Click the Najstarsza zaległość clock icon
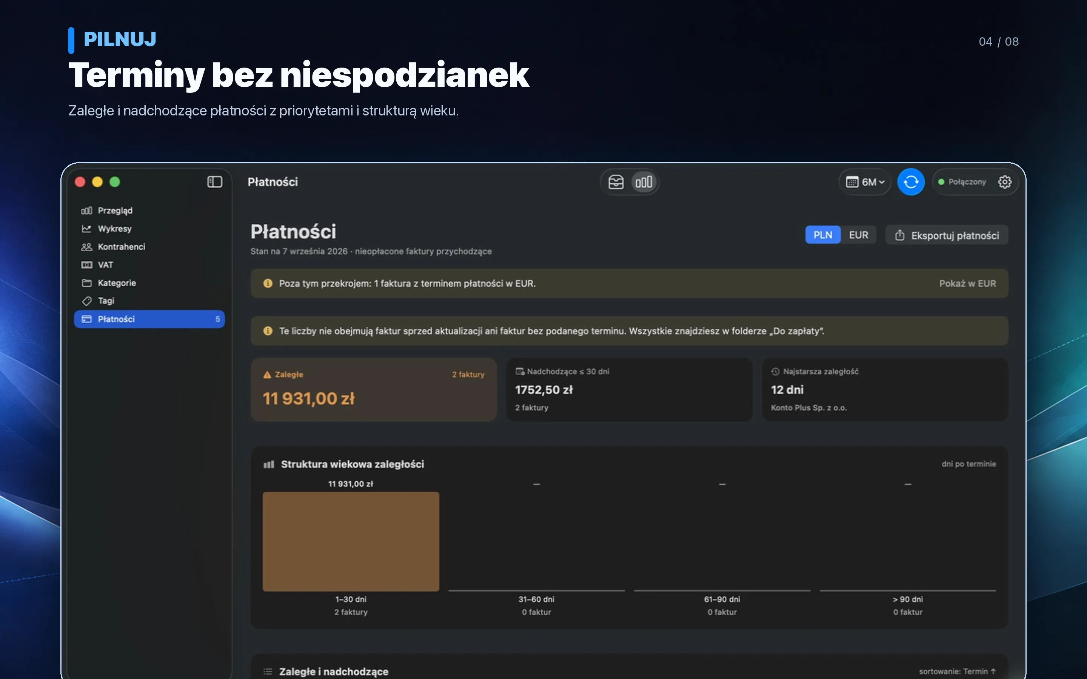 coord(775,372)
